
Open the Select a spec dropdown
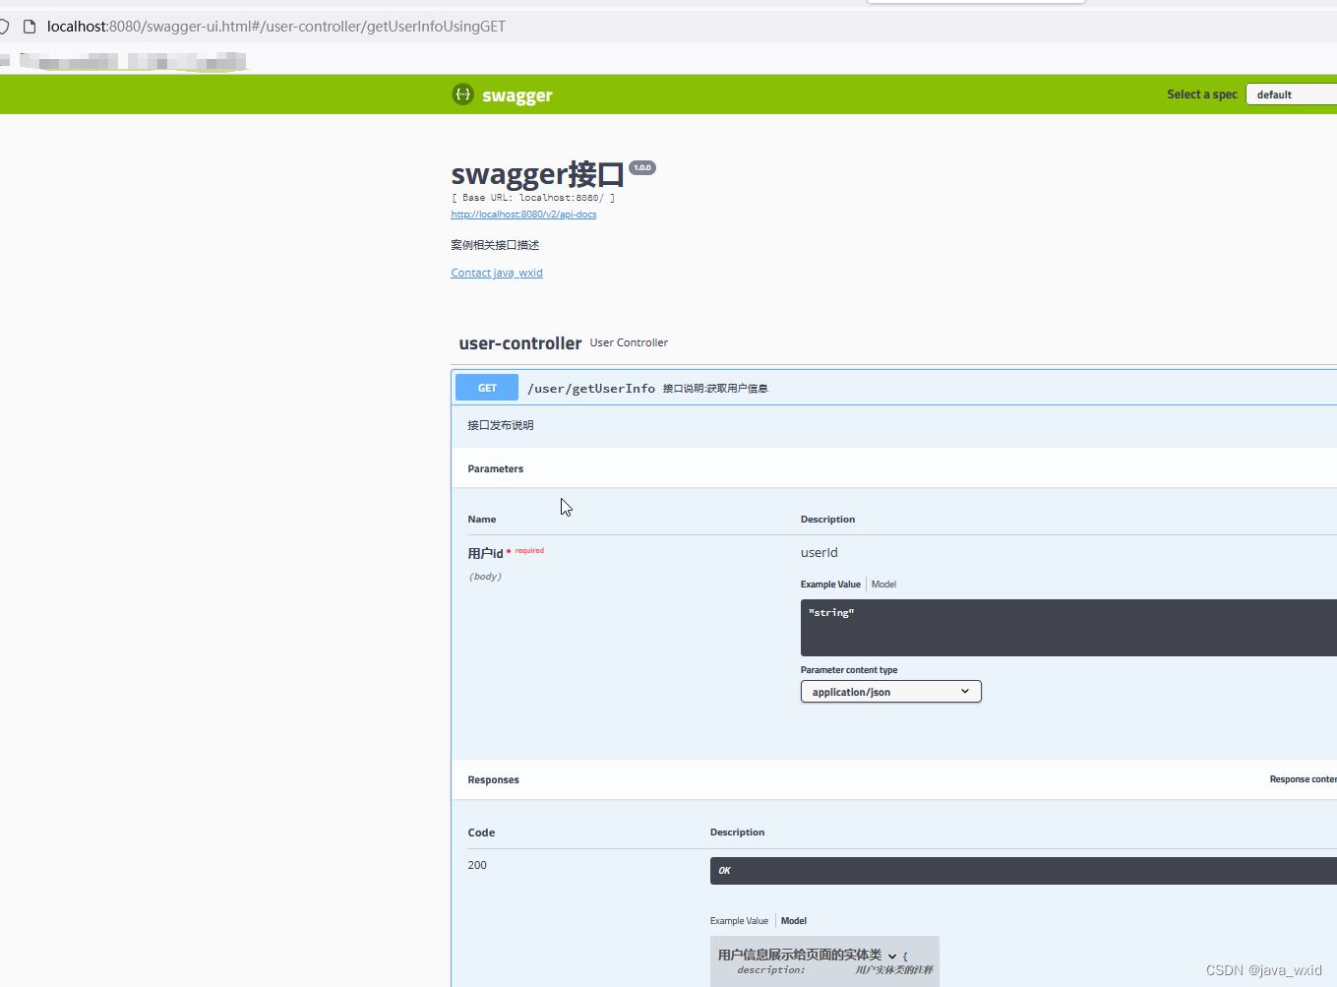(x=1291, y=94)
